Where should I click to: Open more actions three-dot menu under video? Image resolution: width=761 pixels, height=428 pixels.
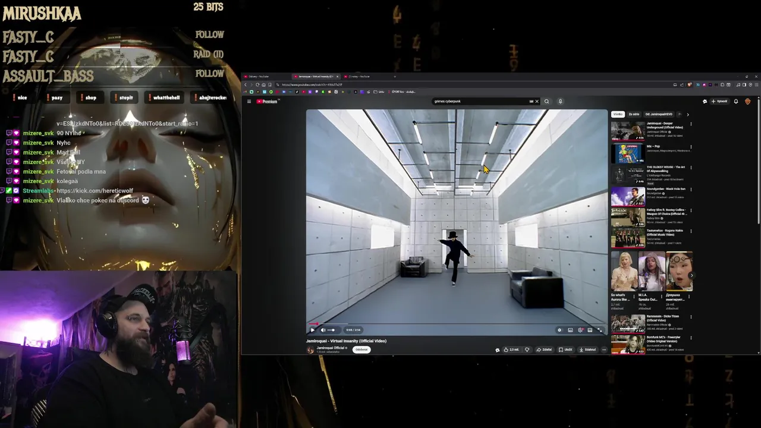coord(604,350)
